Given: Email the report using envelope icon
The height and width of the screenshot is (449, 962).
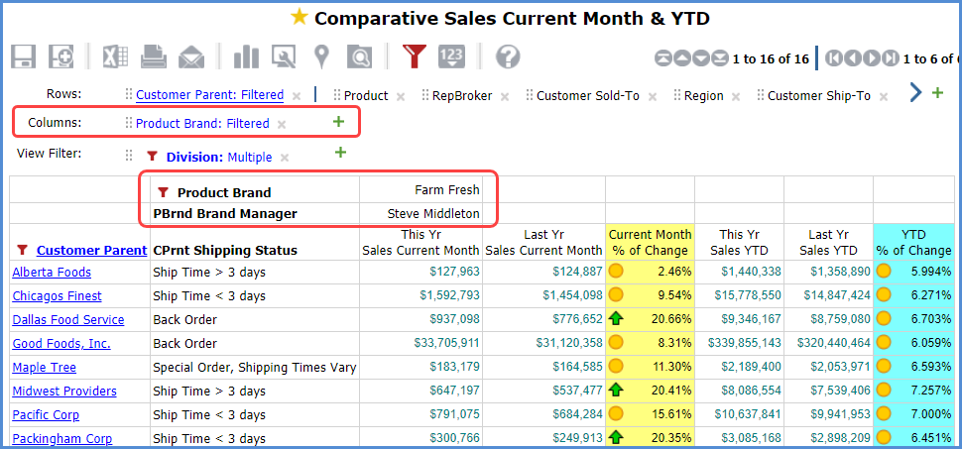Looking at the screenshot, I should point(190,56).
